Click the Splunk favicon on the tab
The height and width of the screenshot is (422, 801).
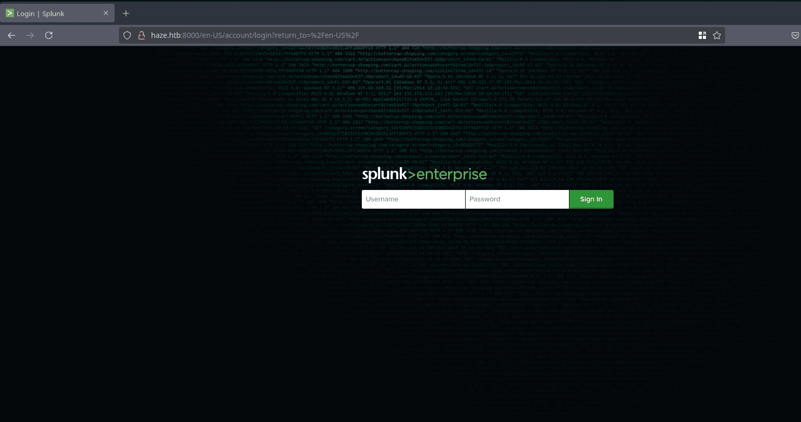point(10,13)
